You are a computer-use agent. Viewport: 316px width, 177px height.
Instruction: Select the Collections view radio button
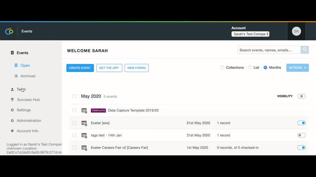coord(222,67)
